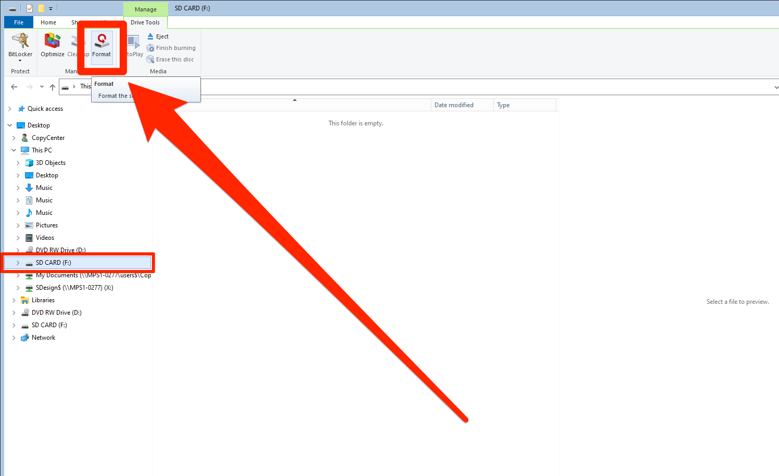Expand the highlighted SD CARD (F:) node

click(x=18, y=263)
